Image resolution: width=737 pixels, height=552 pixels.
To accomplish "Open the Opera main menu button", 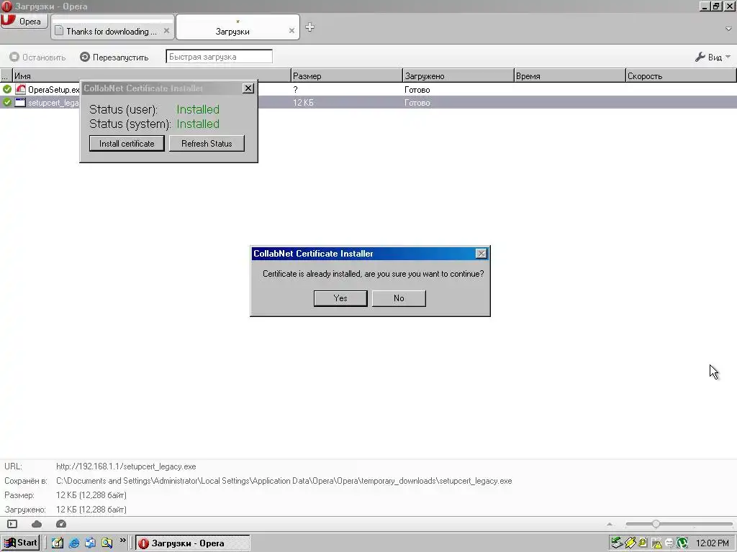I will (x=24, y=21).
